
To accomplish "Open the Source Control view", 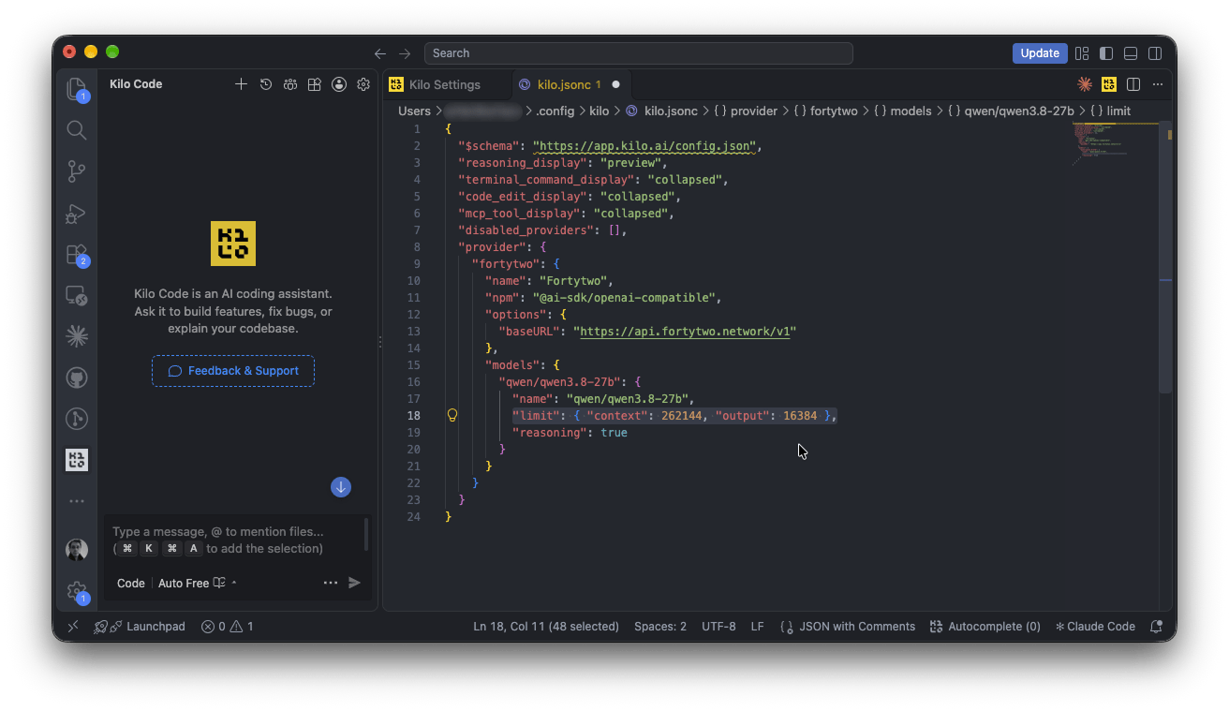I will pos(77,171).
